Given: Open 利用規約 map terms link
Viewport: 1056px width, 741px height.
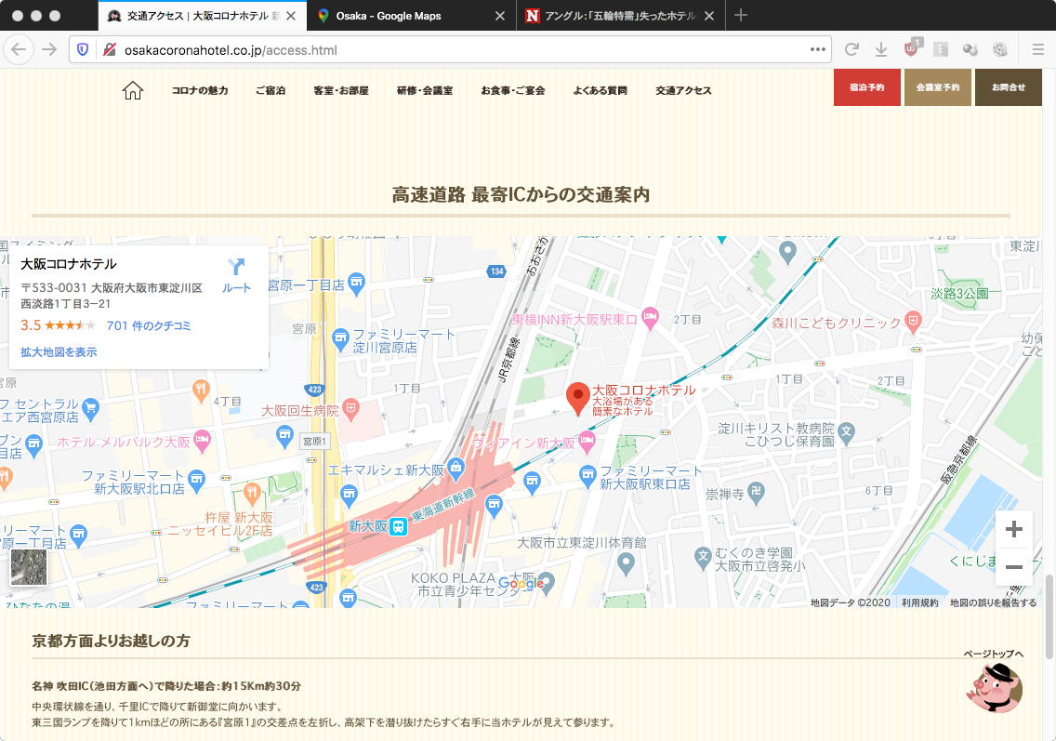Looking at the screenshot, I should (x=920, y=602).
